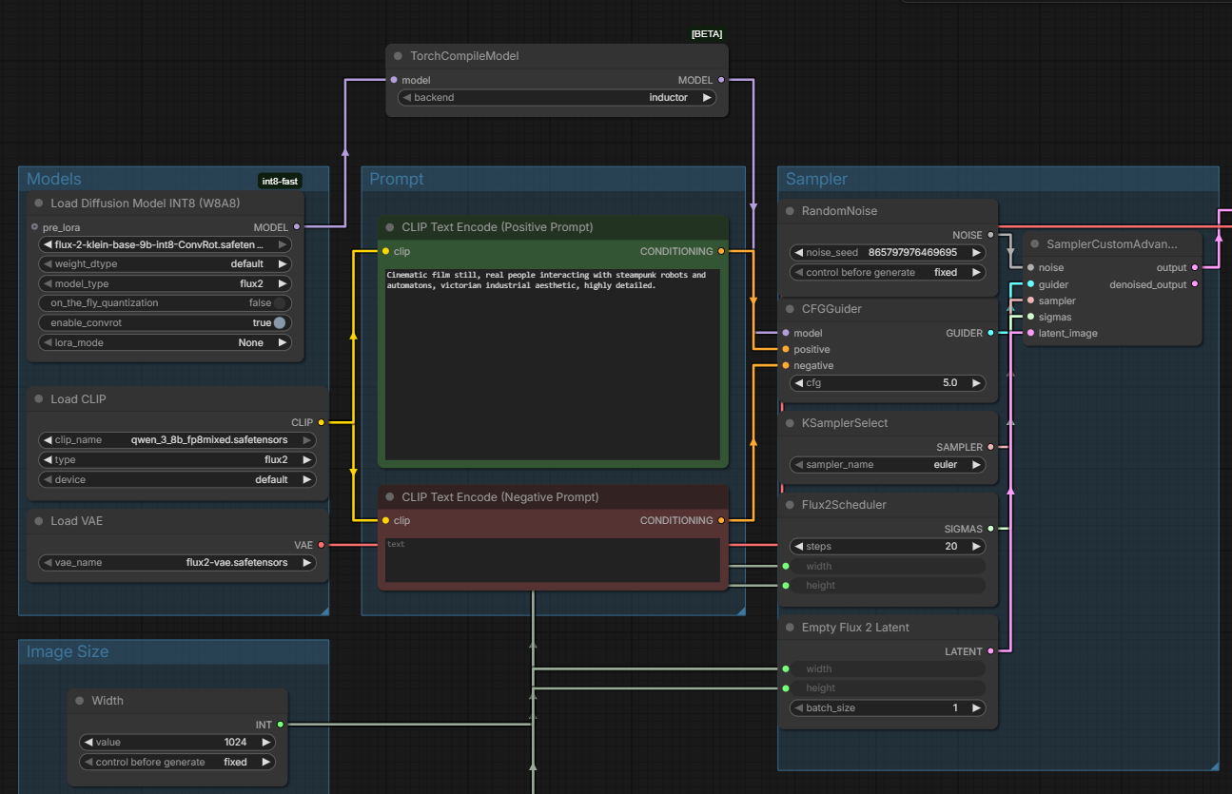Click the negative input port on CFGGuider
The height and width of the screenshot is (794, 1232).
[786, 365]
